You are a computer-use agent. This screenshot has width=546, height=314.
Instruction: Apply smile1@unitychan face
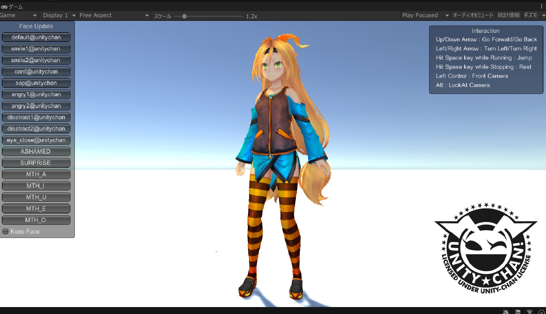coord(36,49)
